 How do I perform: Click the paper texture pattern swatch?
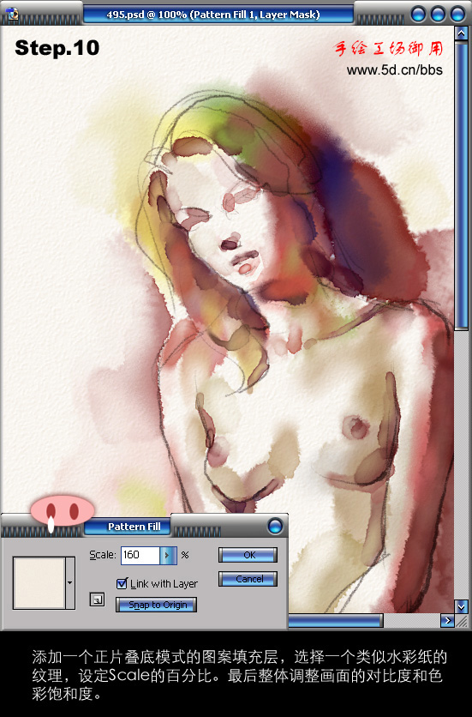[39, 583]
